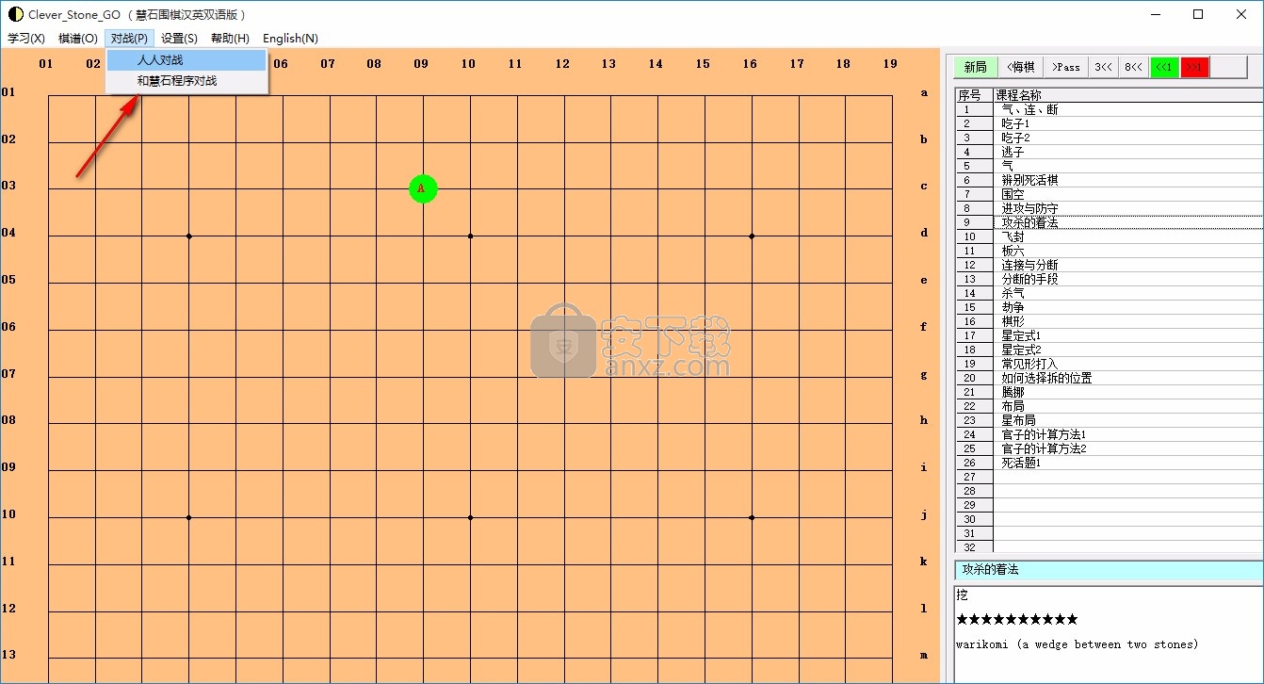
Task: Select lesson 吃子2
Action: coord(1127,138)
